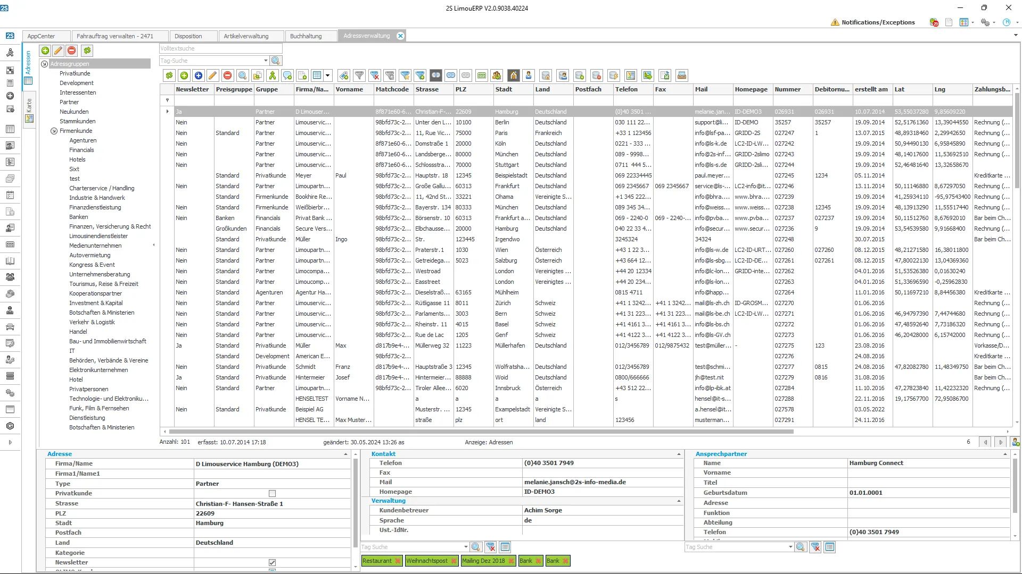Click green add address group button

click(45, 50)
